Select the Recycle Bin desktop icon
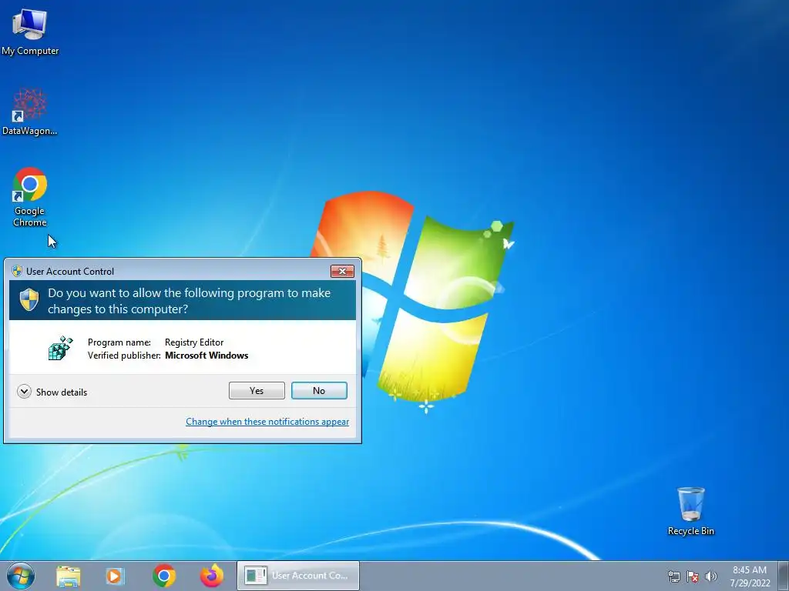 pyautogui.click(x=690, y=511)
